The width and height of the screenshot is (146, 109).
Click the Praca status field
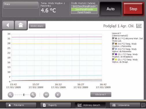point(21,5)
